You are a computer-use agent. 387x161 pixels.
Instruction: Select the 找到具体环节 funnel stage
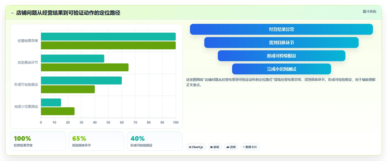[281, 43]
